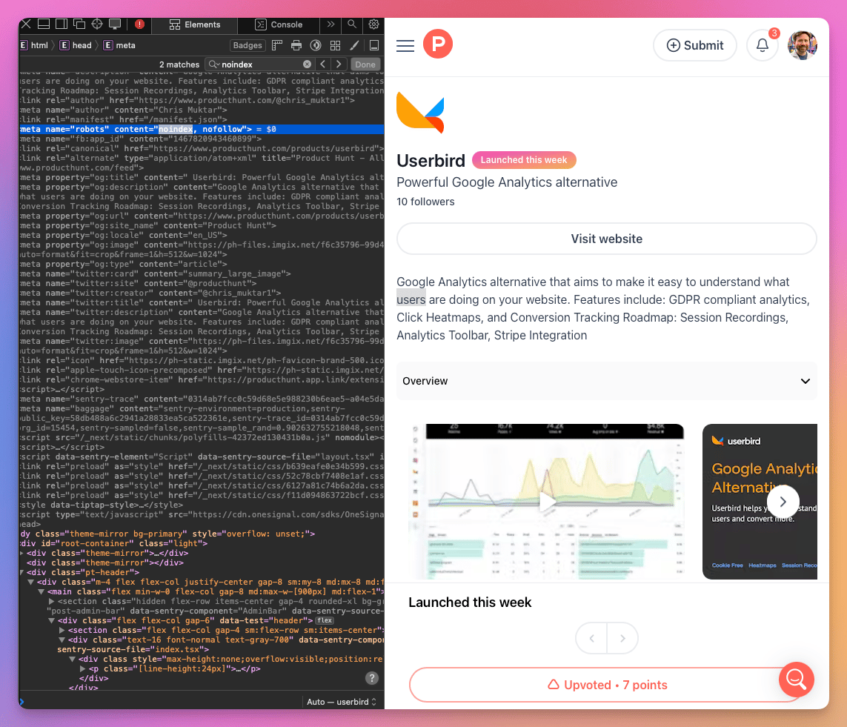Viewport: 847px width, 727px height.
Task: Go to Product Hunt home logo
Action: pyautogui.click(x=437, y=44)
